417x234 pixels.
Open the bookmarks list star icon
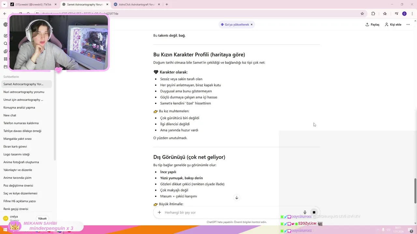pos(385,14)
